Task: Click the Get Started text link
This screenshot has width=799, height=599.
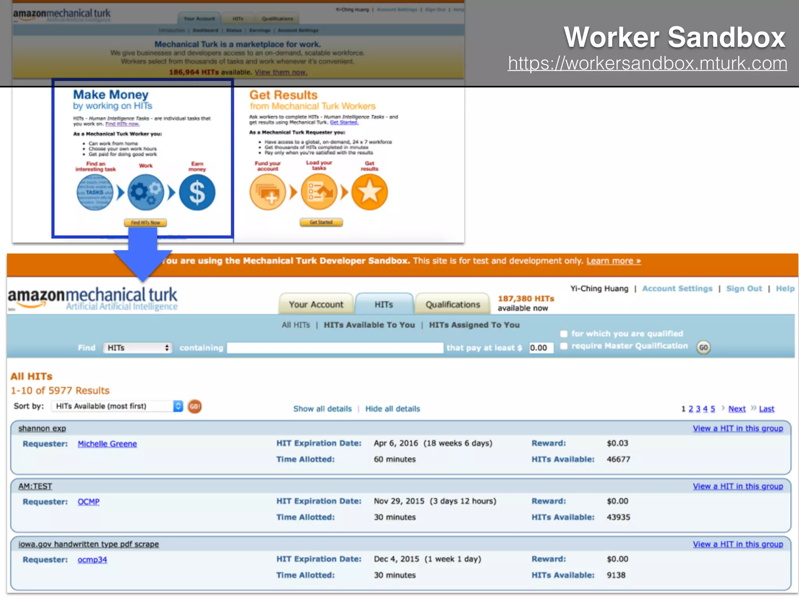Action: tap(344, 122)
